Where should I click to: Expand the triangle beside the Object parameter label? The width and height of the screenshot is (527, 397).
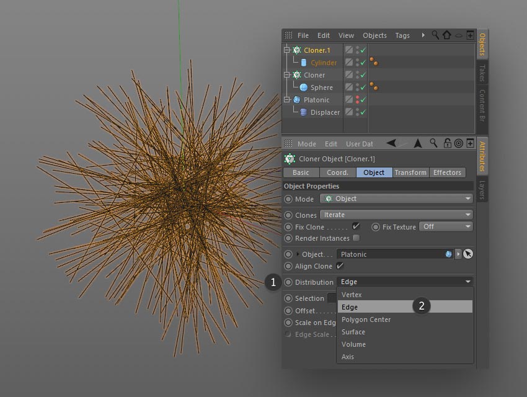coord(298,254)
